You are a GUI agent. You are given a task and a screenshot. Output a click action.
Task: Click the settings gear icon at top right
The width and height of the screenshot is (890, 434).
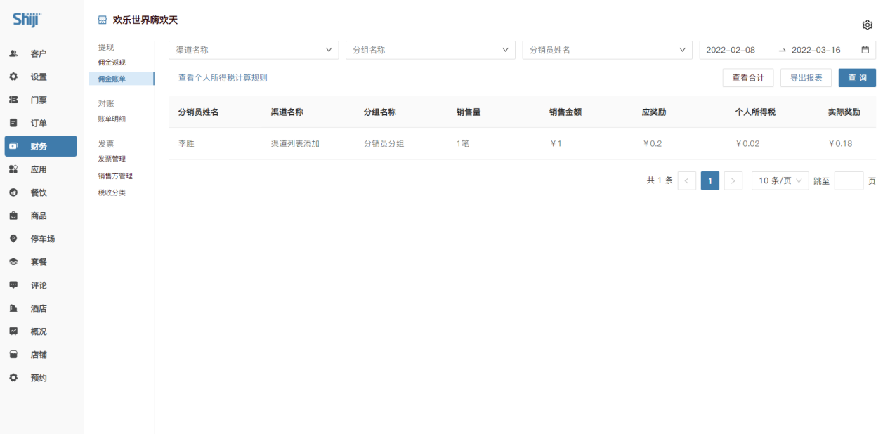coord(867,25)
